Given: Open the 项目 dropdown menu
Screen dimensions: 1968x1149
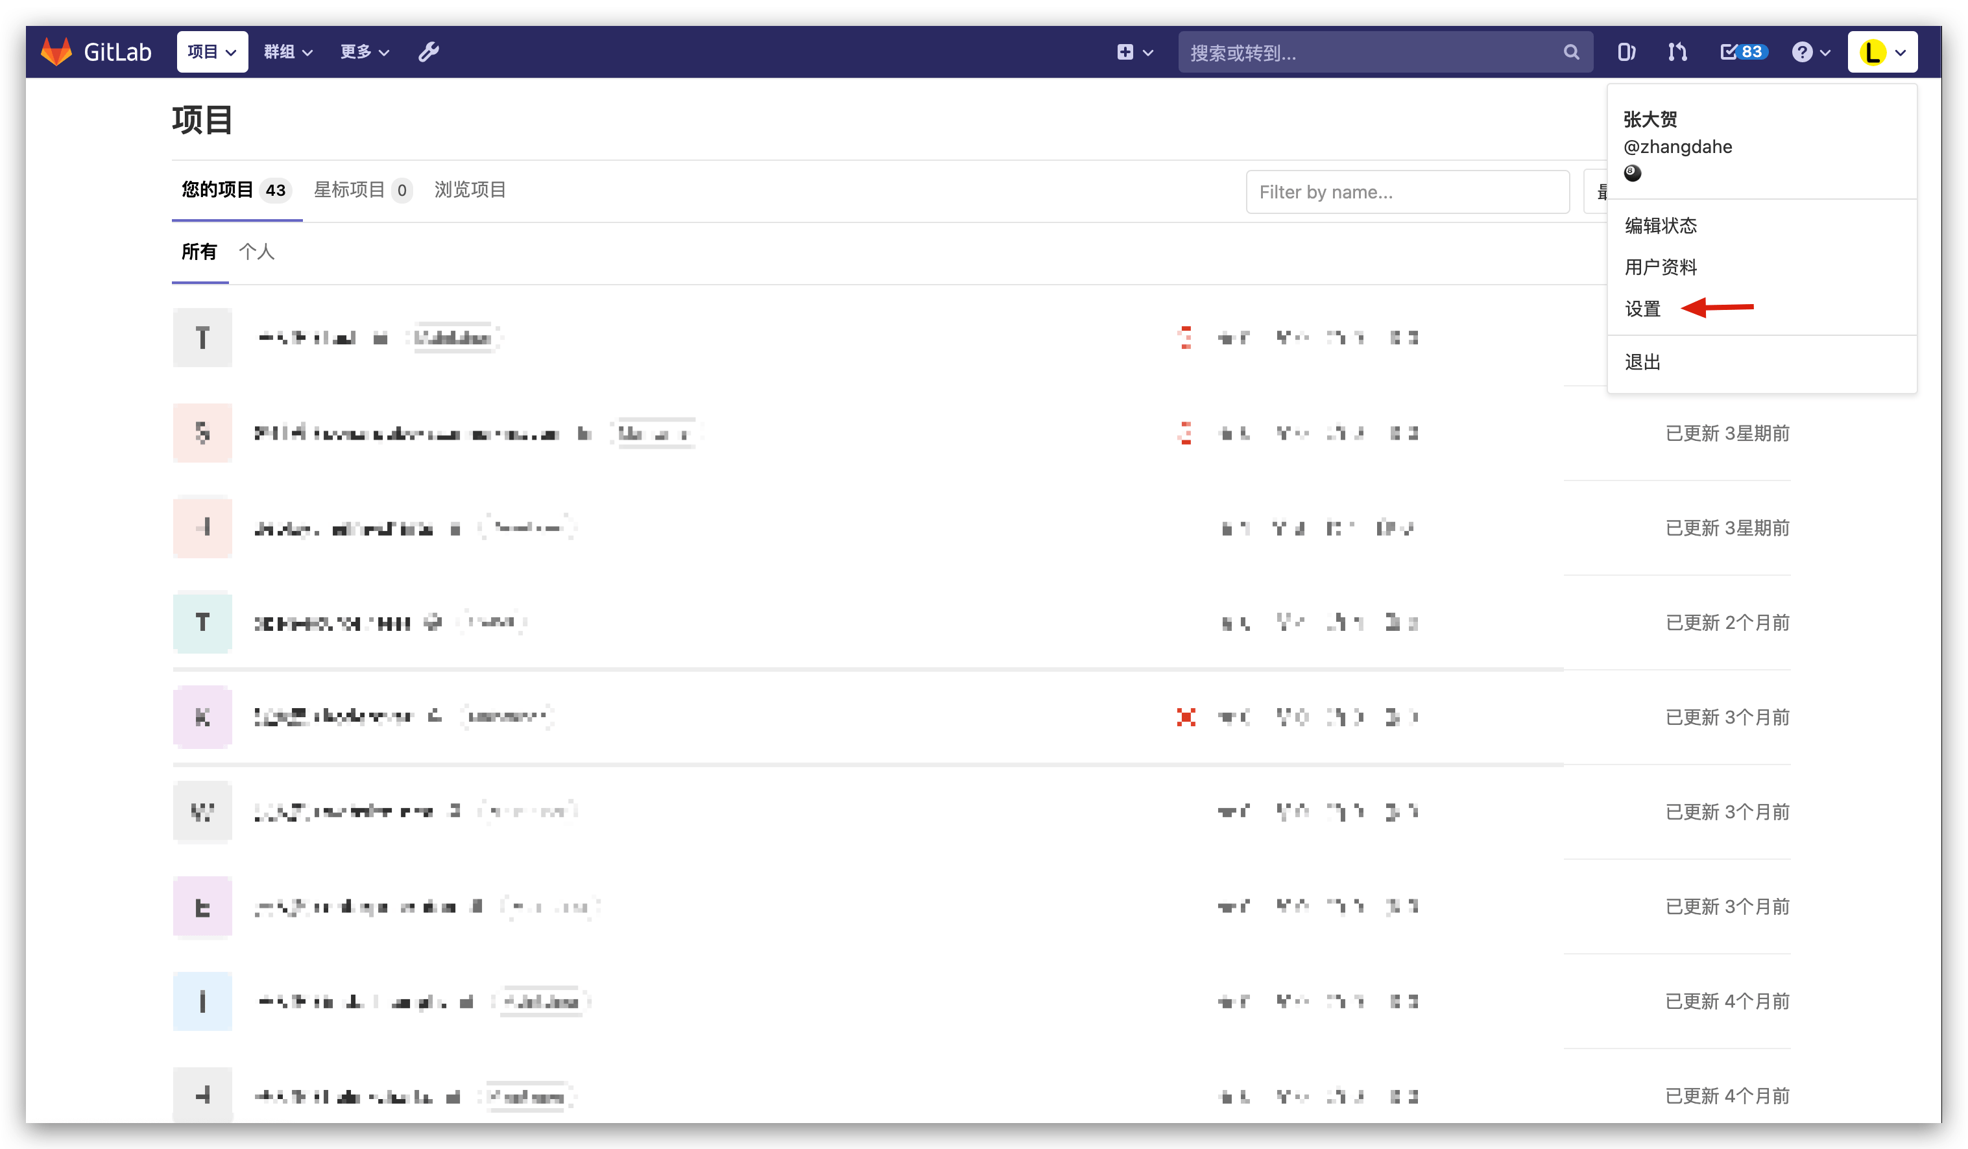Looking at the screenshot, I should tap(211, 51).
